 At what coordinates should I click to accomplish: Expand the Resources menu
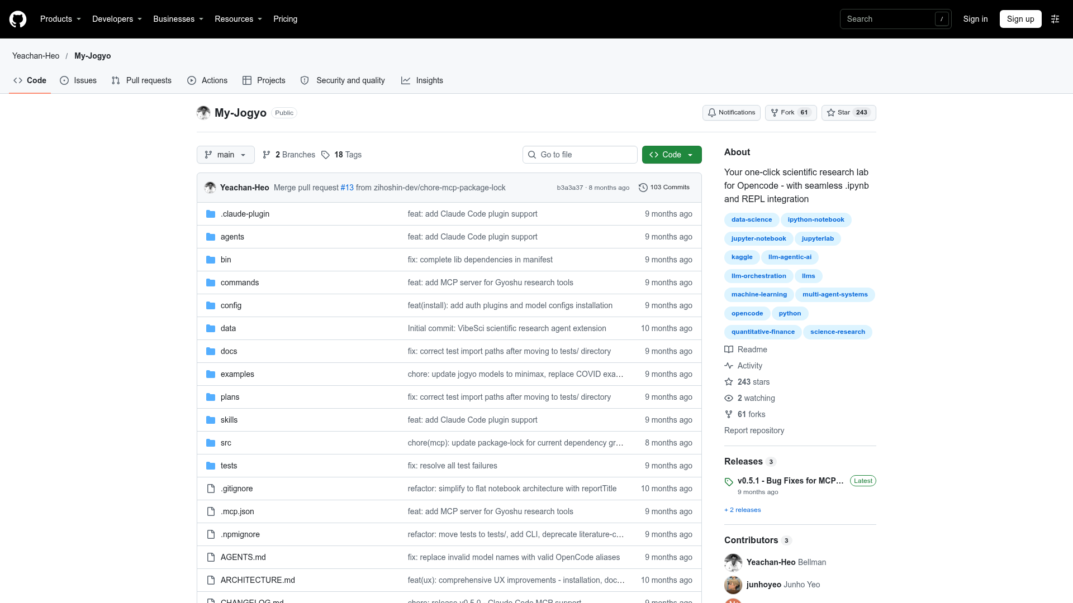pos(239,19)
